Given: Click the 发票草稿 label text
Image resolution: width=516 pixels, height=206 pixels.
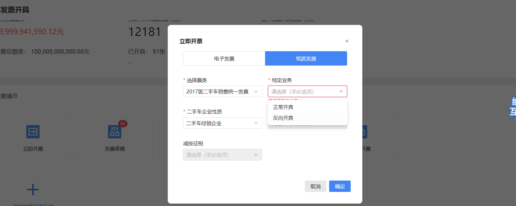Looking at the screenshot, I should click(x=115, y=149).
